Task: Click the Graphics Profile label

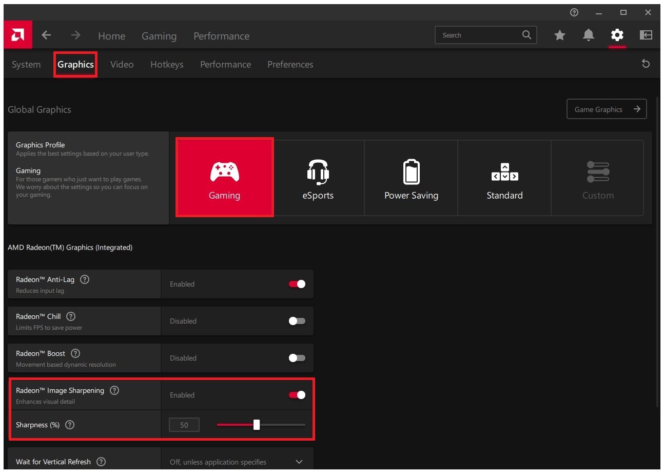Action: 41,145
